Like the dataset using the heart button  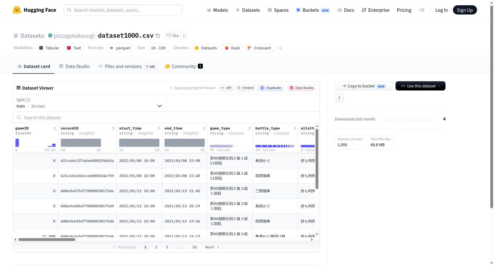pyautogui.click(x=173, y=36)
